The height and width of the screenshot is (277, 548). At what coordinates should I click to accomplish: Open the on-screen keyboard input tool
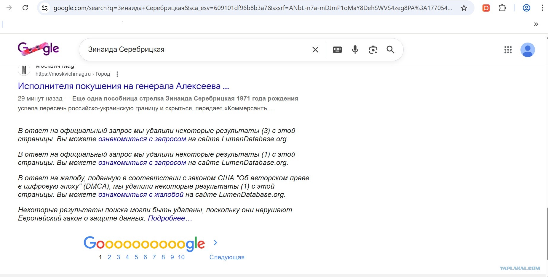337,50
